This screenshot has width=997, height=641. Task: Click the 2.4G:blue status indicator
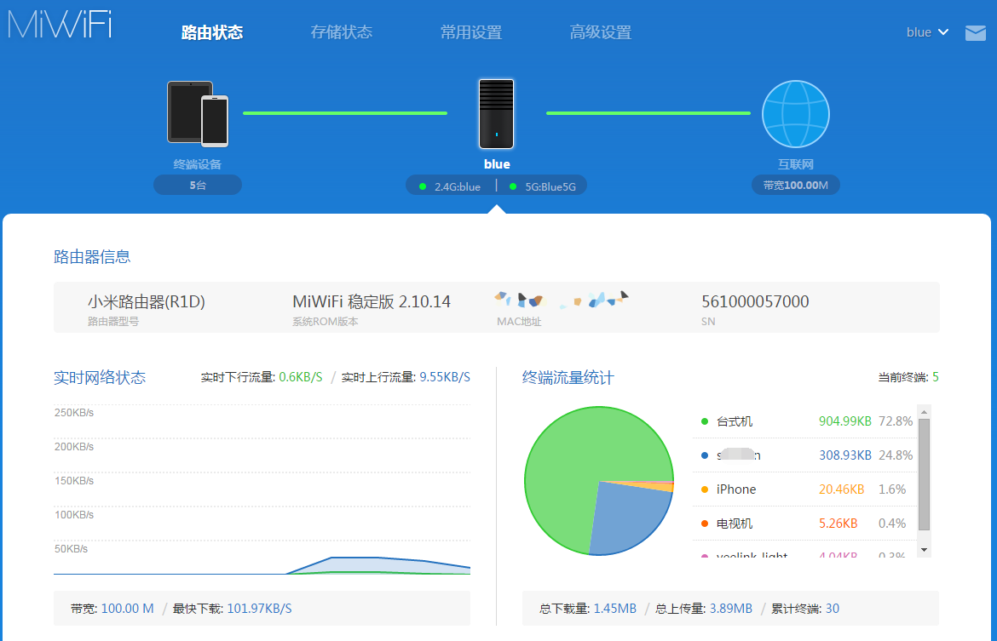pyautogui.click(x=451, y=186)
